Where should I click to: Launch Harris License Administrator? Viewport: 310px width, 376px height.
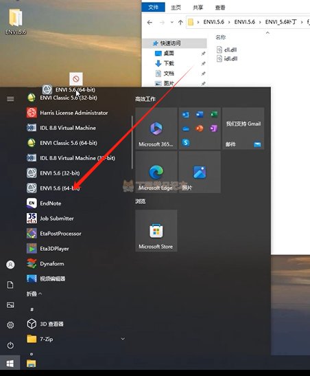[67, 113]
